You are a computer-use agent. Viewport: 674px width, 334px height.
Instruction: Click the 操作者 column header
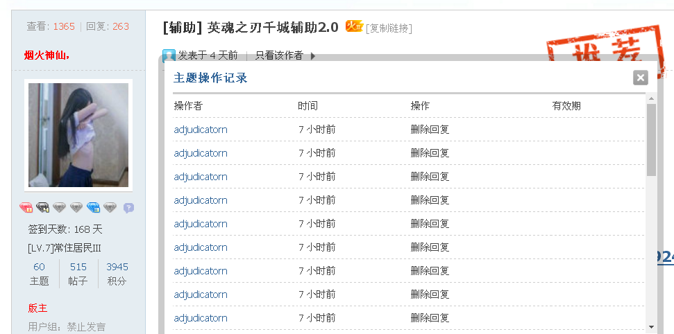point(188,105)
